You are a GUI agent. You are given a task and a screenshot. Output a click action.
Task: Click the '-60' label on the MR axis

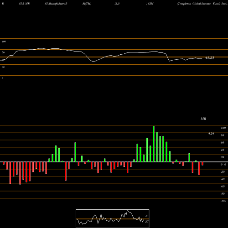pos(223,187)
